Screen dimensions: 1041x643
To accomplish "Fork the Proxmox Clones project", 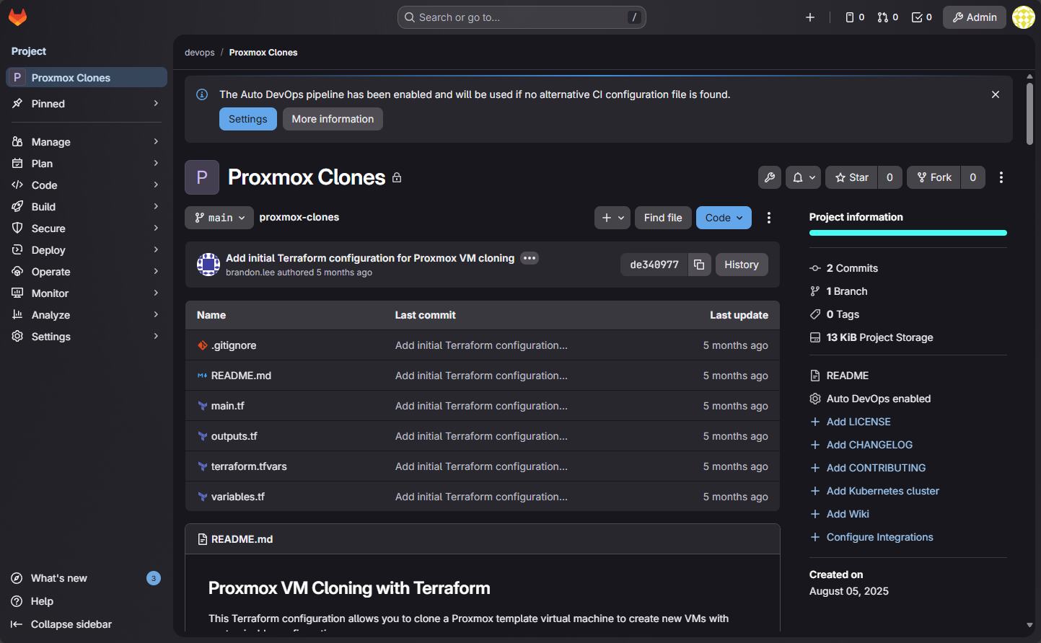I will point(934,177).
